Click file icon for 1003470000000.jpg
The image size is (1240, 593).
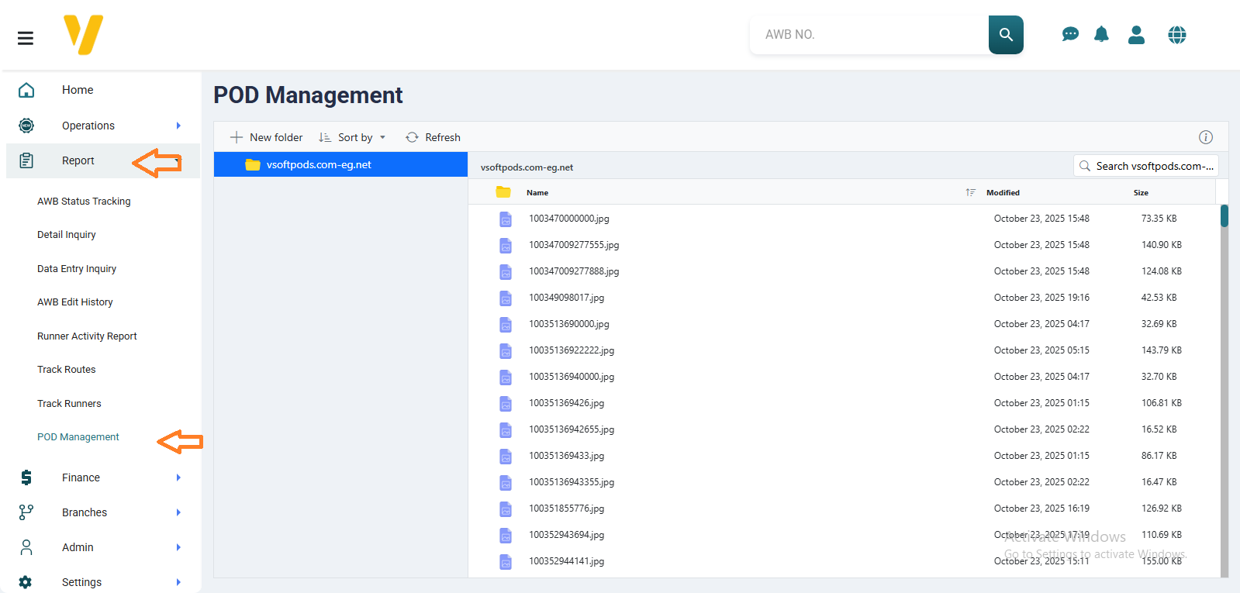(x=506, y=219)
